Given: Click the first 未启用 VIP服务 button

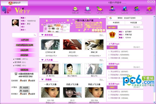Looking at the screenshot, I should pos(24,88).
